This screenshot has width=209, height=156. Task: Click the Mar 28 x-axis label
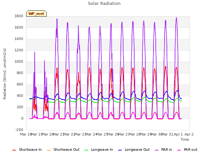point(135,134)
